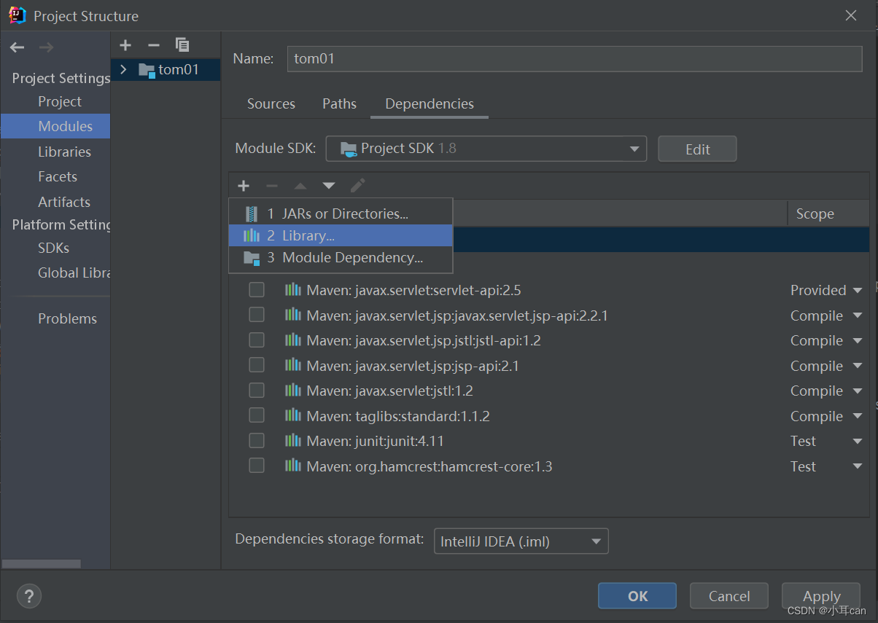Open scope dropdown for javax.servlet.jsp-api:2.2.1
878x623 pixels.
pyautogui.click(x=858, y=316)
